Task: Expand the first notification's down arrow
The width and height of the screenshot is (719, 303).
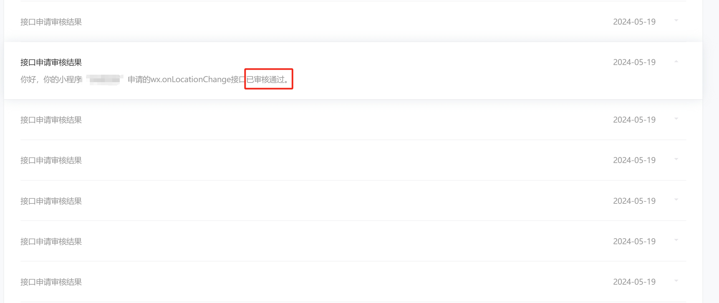Action: click(676, 21)
